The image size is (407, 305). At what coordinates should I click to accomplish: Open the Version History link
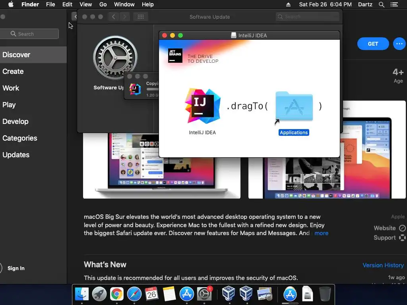[383, 265]
